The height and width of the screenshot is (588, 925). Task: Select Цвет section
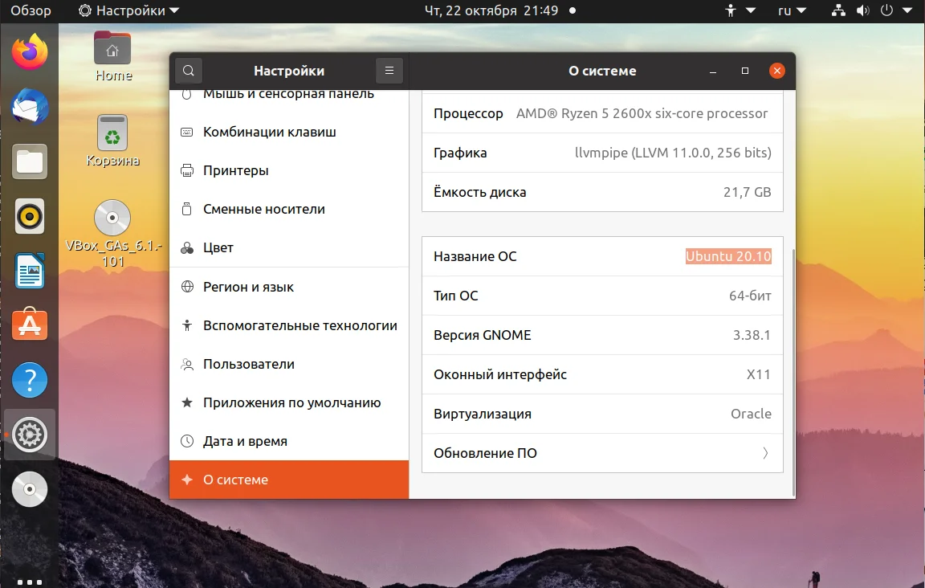(x=289, y=248)
